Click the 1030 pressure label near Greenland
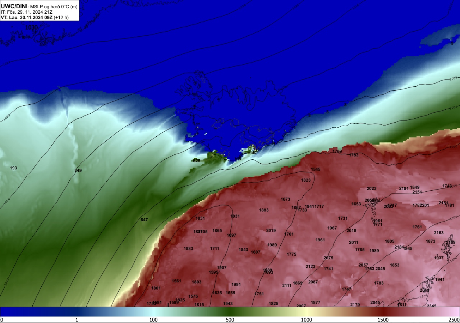The width and height of the screenshot is (460, 323). tap(31, 27)
